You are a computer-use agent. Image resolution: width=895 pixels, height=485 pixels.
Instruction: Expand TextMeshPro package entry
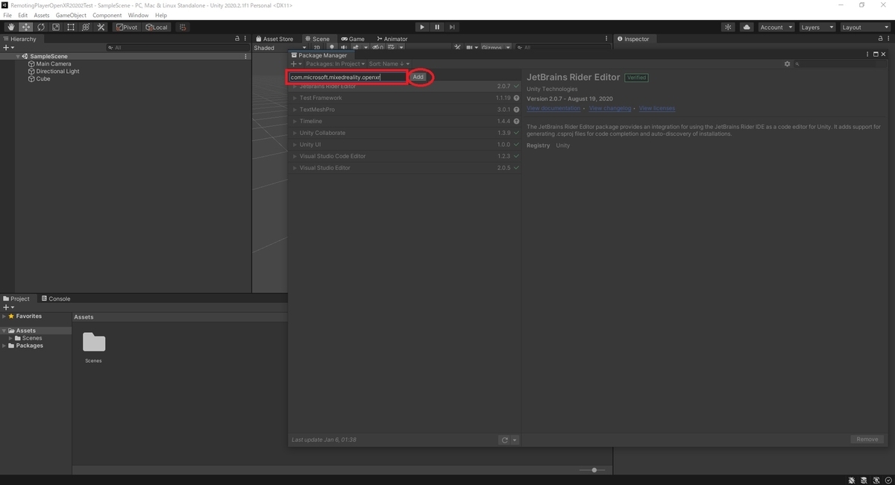tap(295, 110)
